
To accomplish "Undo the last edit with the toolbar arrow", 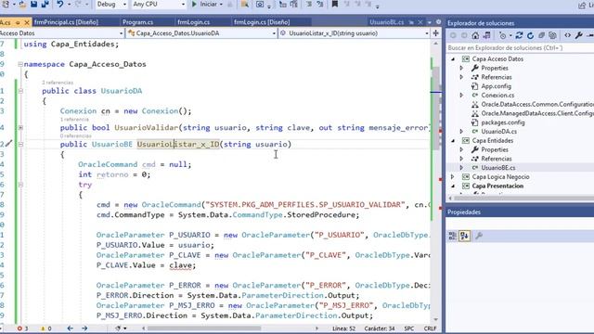I will coord(59,4).
